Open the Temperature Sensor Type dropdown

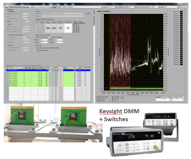click(28, 14)
